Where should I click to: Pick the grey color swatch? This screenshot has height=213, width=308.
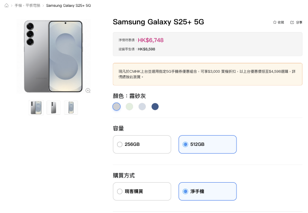[116, 106]
